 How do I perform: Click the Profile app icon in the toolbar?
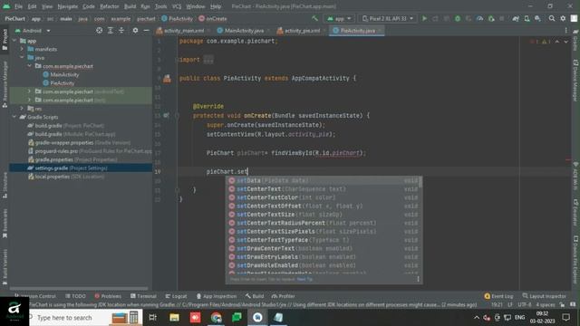click(x=479, y=18)
